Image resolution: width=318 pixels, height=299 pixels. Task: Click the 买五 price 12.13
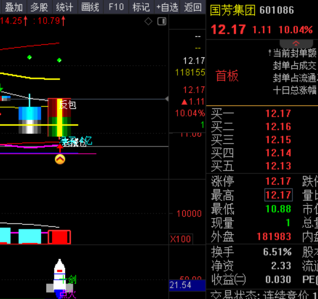coord(278,166)
